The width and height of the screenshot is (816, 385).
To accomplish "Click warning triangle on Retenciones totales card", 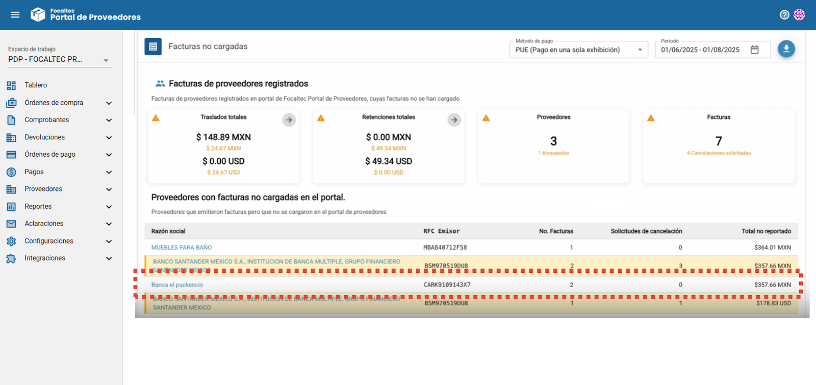I will point(321,118).
